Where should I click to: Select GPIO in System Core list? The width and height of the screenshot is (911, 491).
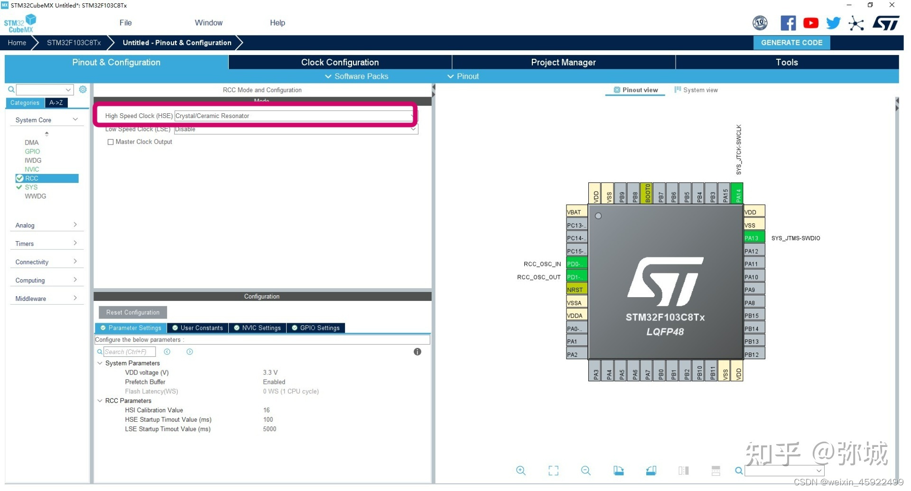pyautogui.click(x=32, y=152)
